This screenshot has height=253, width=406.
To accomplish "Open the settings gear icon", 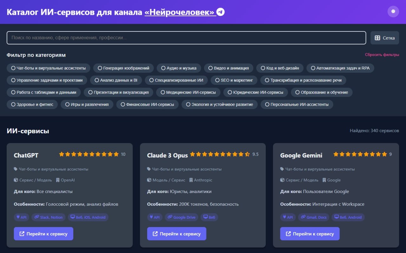I will pyautogui.click(x=393, y=11).
